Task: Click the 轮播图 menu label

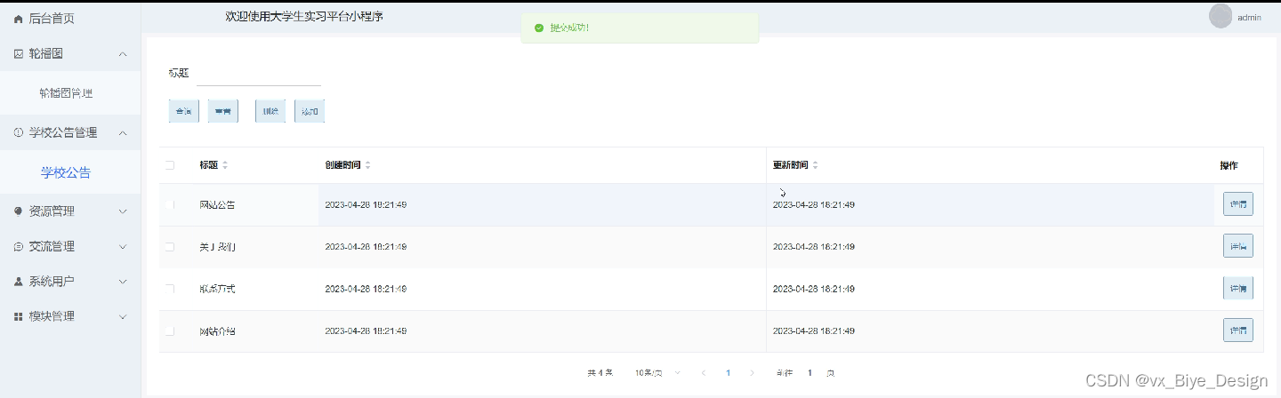Action: pyautogui.click(x=45, y=53)
